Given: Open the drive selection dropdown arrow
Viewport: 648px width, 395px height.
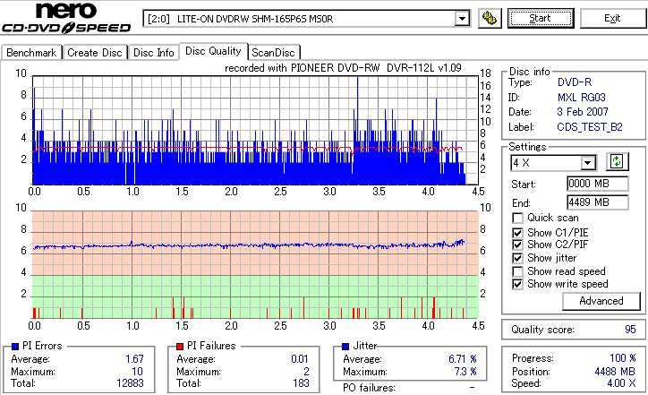Looking at the screenshot, I should (x=462, y=19).
